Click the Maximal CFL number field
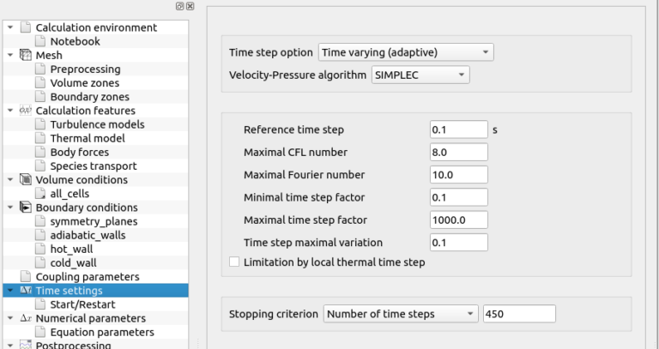659x349 pixels. [458, 153]
